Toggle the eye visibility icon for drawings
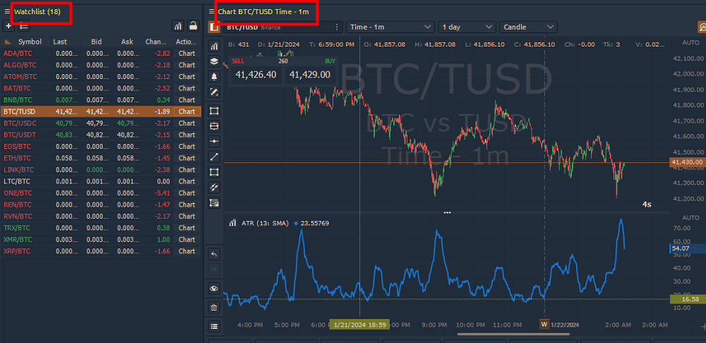This screenshot has height=343, width=706. pyautogui.click(x=215, y=289)
